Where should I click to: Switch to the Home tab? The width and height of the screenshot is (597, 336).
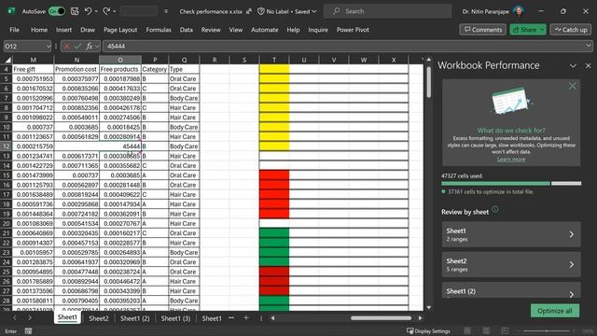tap(39, 30)
